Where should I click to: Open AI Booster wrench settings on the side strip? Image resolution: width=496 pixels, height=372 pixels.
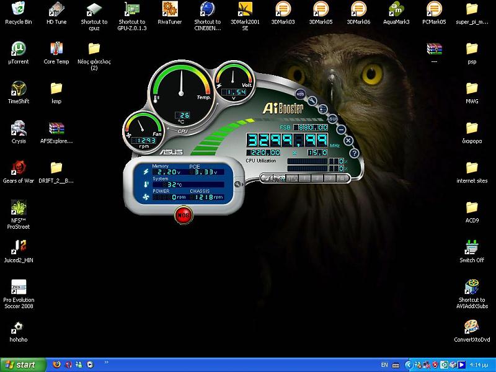(312, 101)
